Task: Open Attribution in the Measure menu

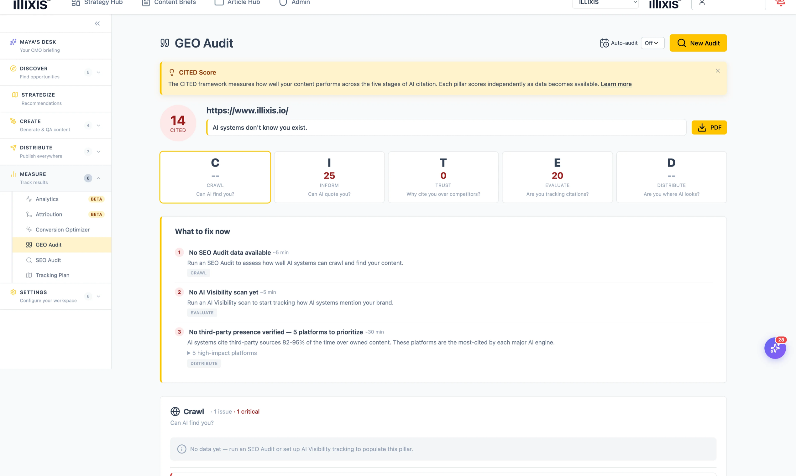Action: 62,214
